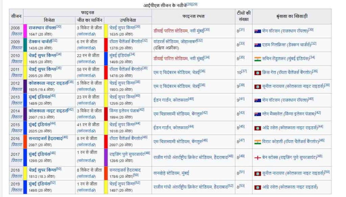Click the table caption आईपीएल सीजन के नतीजे
The height and width of the screenshot is (197, 346).
coord(165,5)
